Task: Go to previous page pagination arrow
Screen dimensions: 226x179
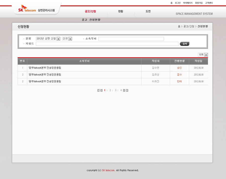Action: (x=101, y=90)
